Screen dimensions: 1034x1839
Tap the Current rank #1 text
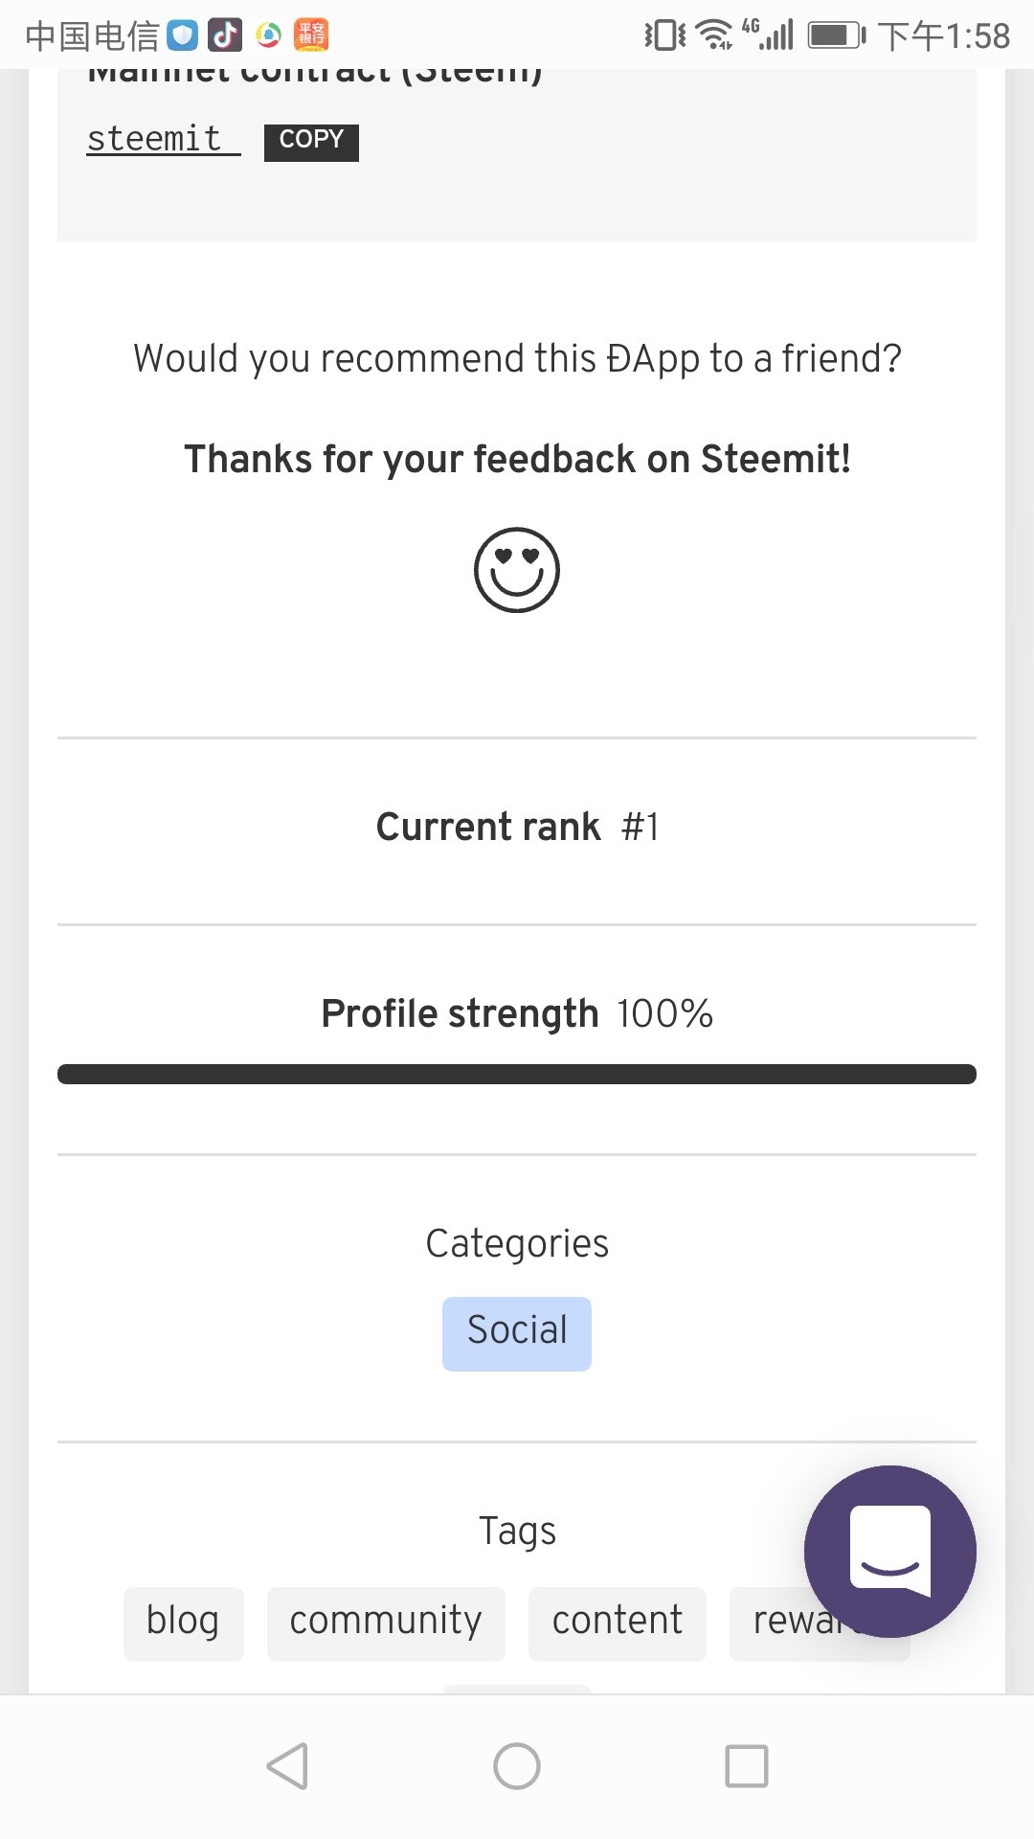pos(517,828)
